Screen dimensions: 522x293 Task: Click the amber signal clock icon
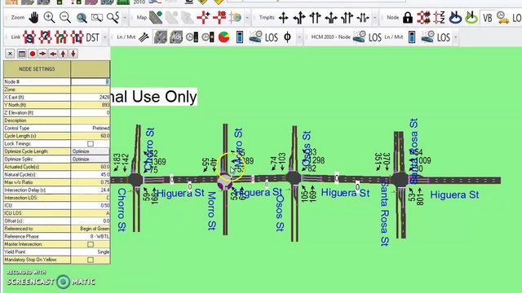pyautogui.click(x=208, y=37)
